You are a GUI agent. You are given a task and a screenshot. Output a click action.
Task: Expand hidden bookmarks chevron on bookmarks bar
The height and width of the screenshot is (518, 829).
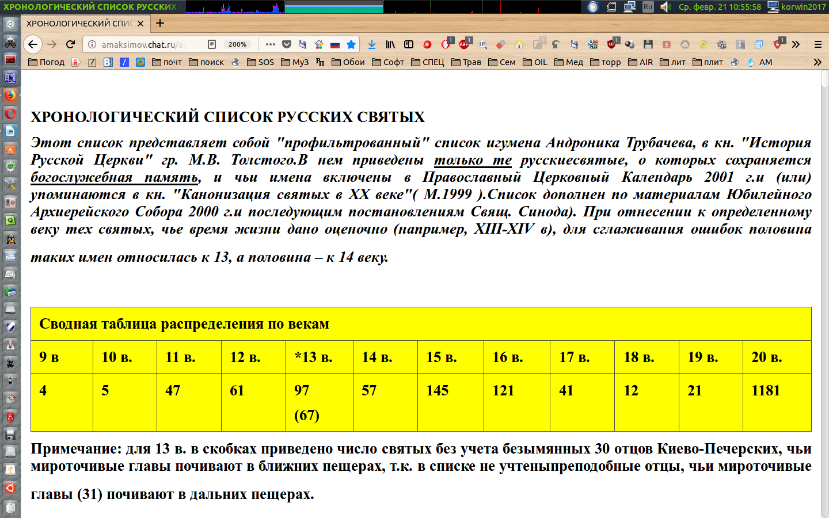(x=817, y=62)
